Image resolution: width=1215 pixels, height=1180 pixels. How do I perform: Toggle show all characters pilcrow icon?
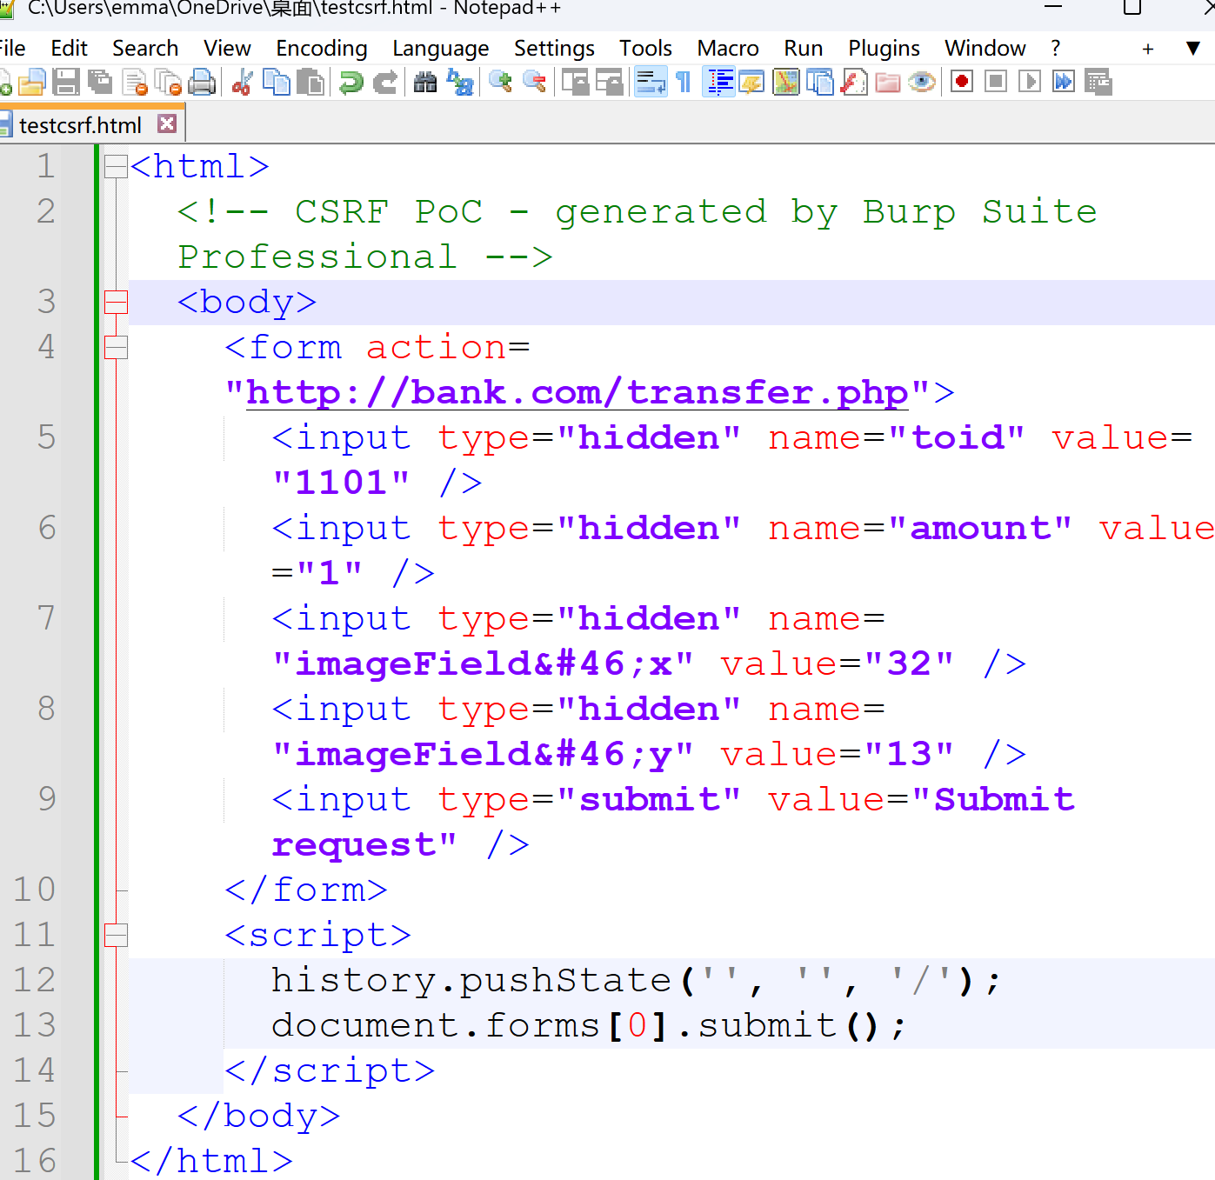point(684,83)
